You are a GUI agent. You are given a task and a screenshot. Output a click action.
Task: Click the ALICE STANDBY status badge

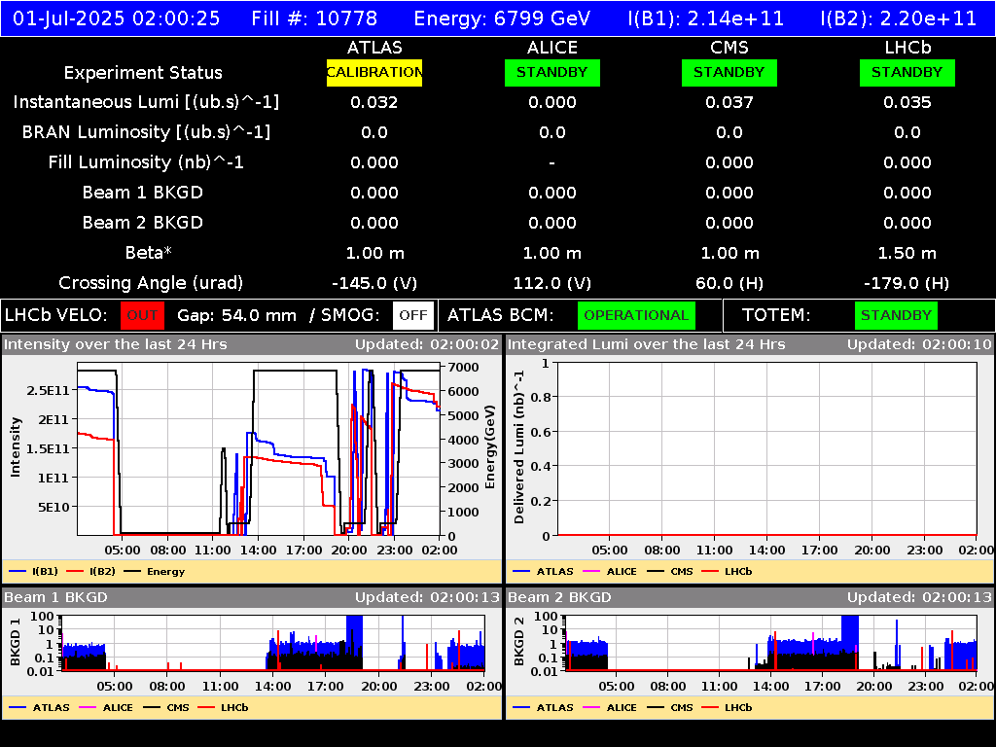pos(552,72)
